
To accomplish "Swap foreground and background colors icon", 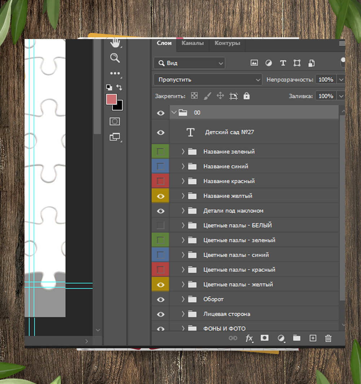I will point(119,87).
